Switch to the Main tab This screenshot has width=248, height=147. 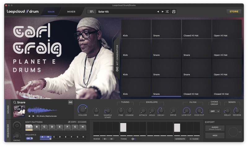pyautogui.click(x=51, y=12)
